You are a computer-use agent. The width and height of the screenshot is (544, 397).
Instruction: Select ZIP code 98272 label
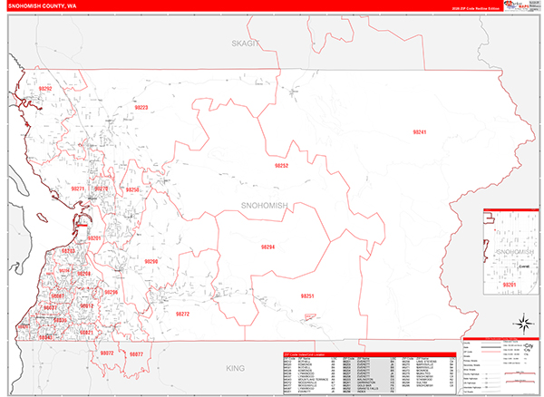182,315
